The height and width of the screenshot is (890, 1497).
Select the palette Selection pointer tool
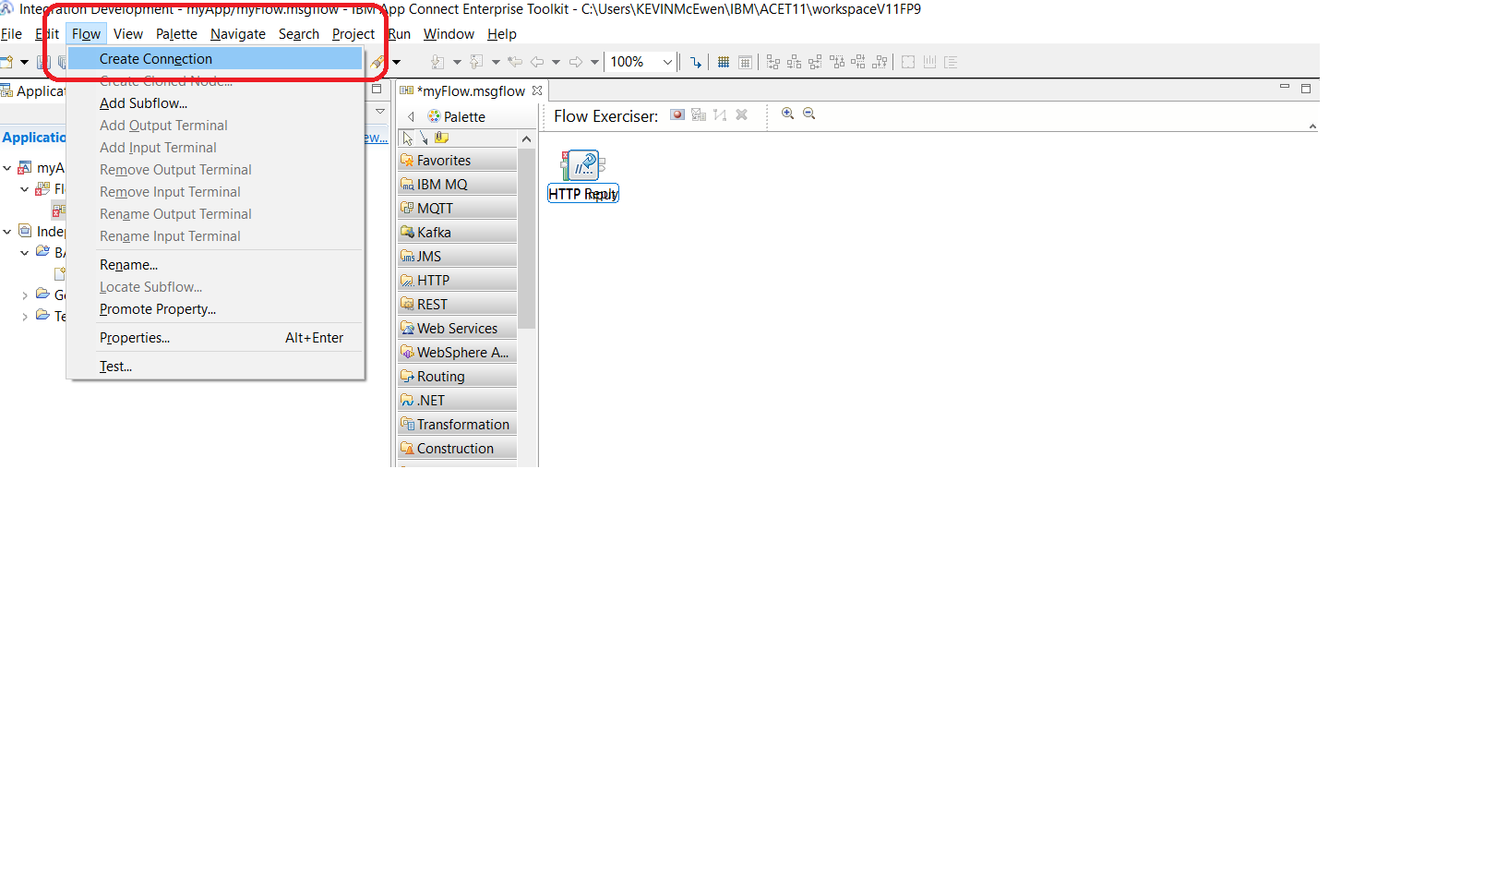[x=408, y=138]
